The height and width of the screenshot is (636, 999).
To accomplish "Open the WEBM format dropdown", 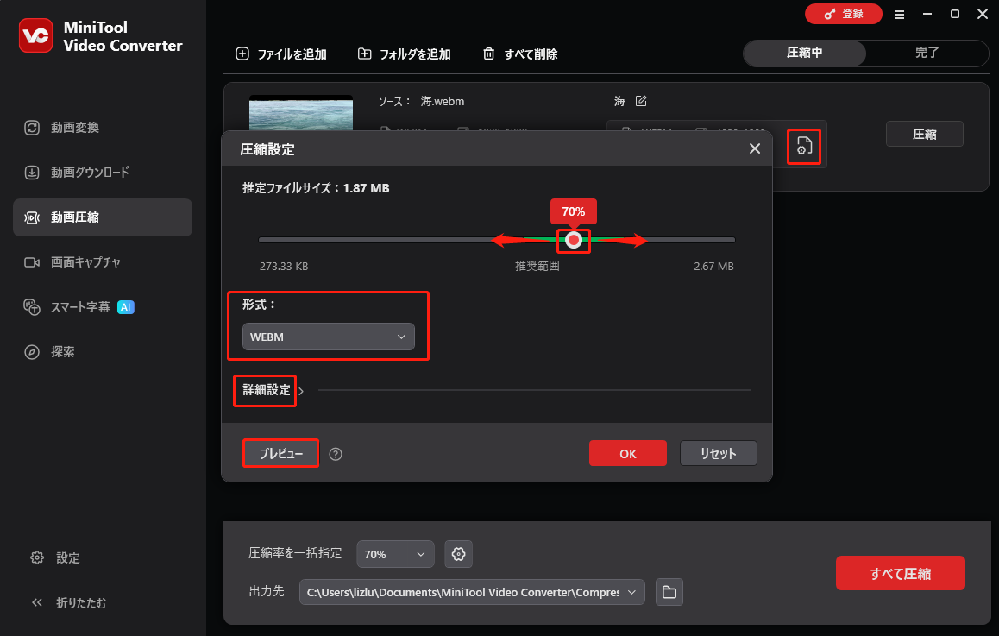I will click(329, 337).
